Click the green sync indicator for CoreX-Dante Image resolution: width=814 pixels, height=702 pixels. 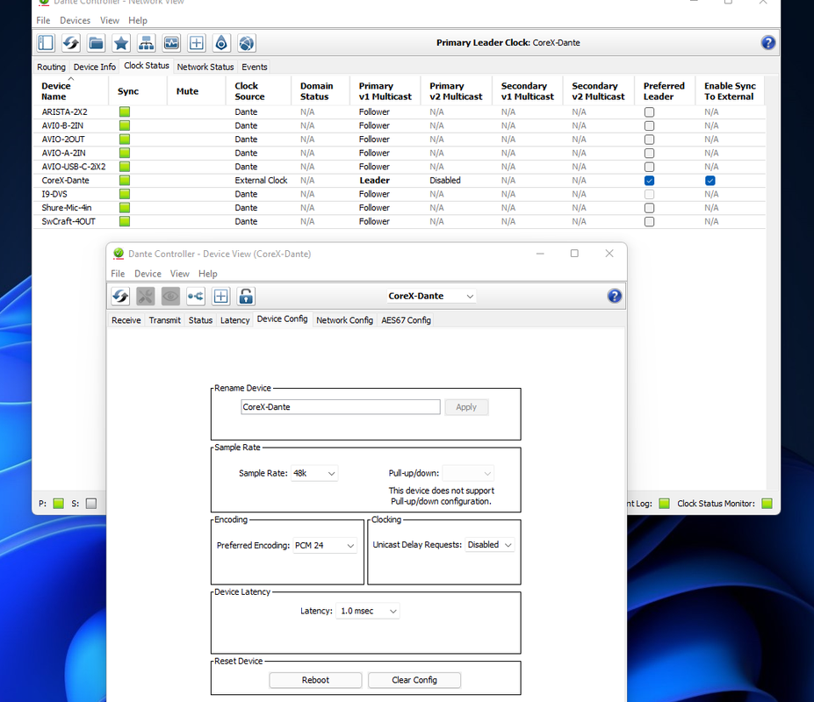pyautogui.click(x=125, y=180)
